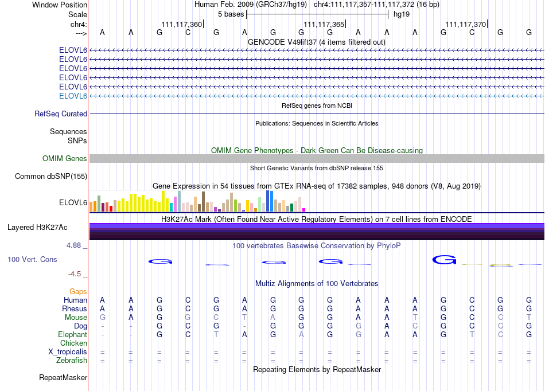Click the arrow label beside the base sequence

81,33
